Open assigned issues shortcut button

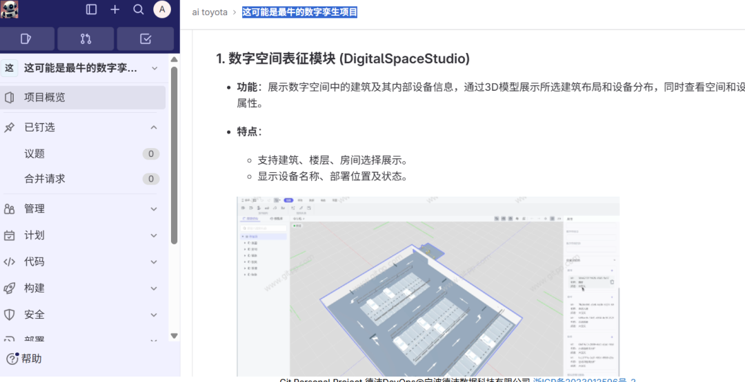(x=27, y=39)
